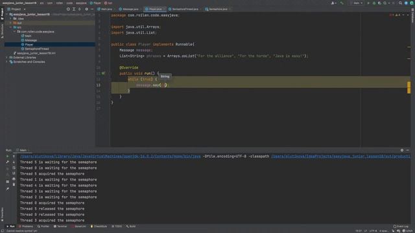415x233 pixels.
Task: Select SemaphoreThread class in project tree
Action: [37, 49]
